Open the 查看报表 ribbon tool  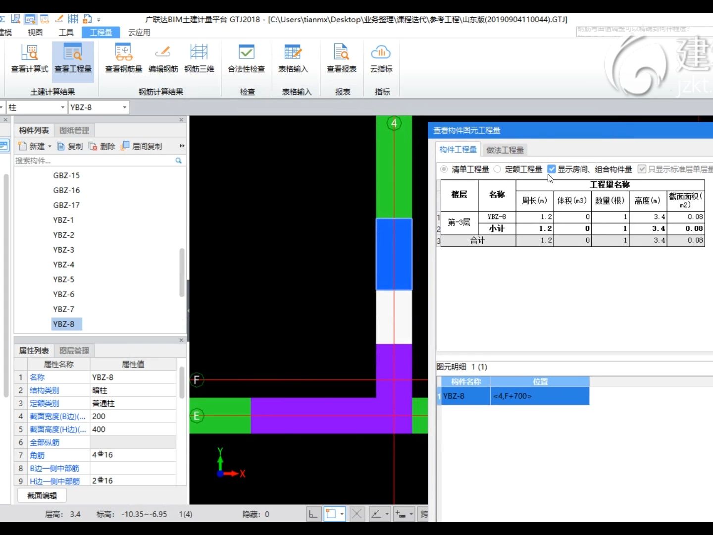pyautogui.click(x=342, y=59)
